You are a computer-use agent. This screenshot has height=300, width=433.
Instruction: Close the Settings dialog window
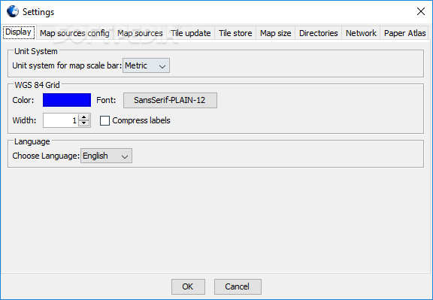[x=421, y=11]
